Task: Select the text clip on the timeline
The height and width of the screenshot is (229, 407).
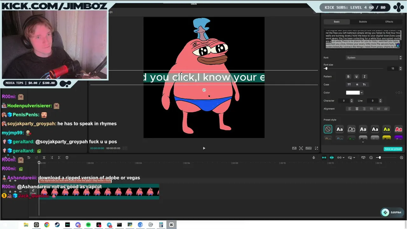Action: 75,181
